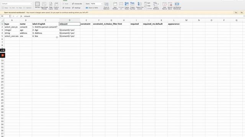Select cell 'consent' in name column
Image resolution: width=245 pixels, height=137 pixels.
tap(26, 27)
